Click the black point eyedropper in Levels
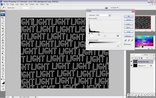 (126, 41)
